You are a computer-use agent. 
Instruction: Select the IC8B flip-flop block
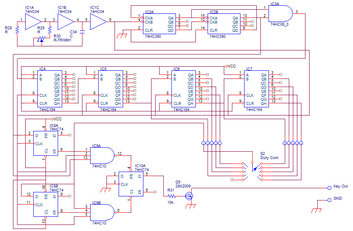point(46,205)
